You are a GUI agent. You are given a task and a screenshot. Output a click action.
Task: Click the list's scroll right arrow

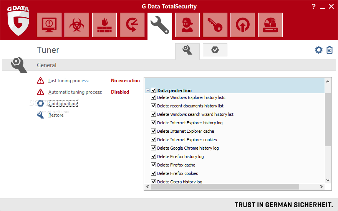321,187
